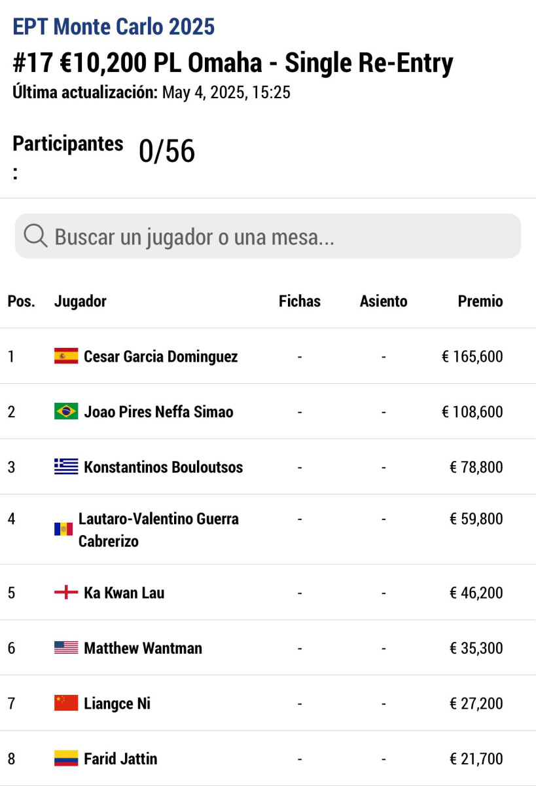Sort by the Asiento column header
This screenshot has height=786, width=536.
384,301
